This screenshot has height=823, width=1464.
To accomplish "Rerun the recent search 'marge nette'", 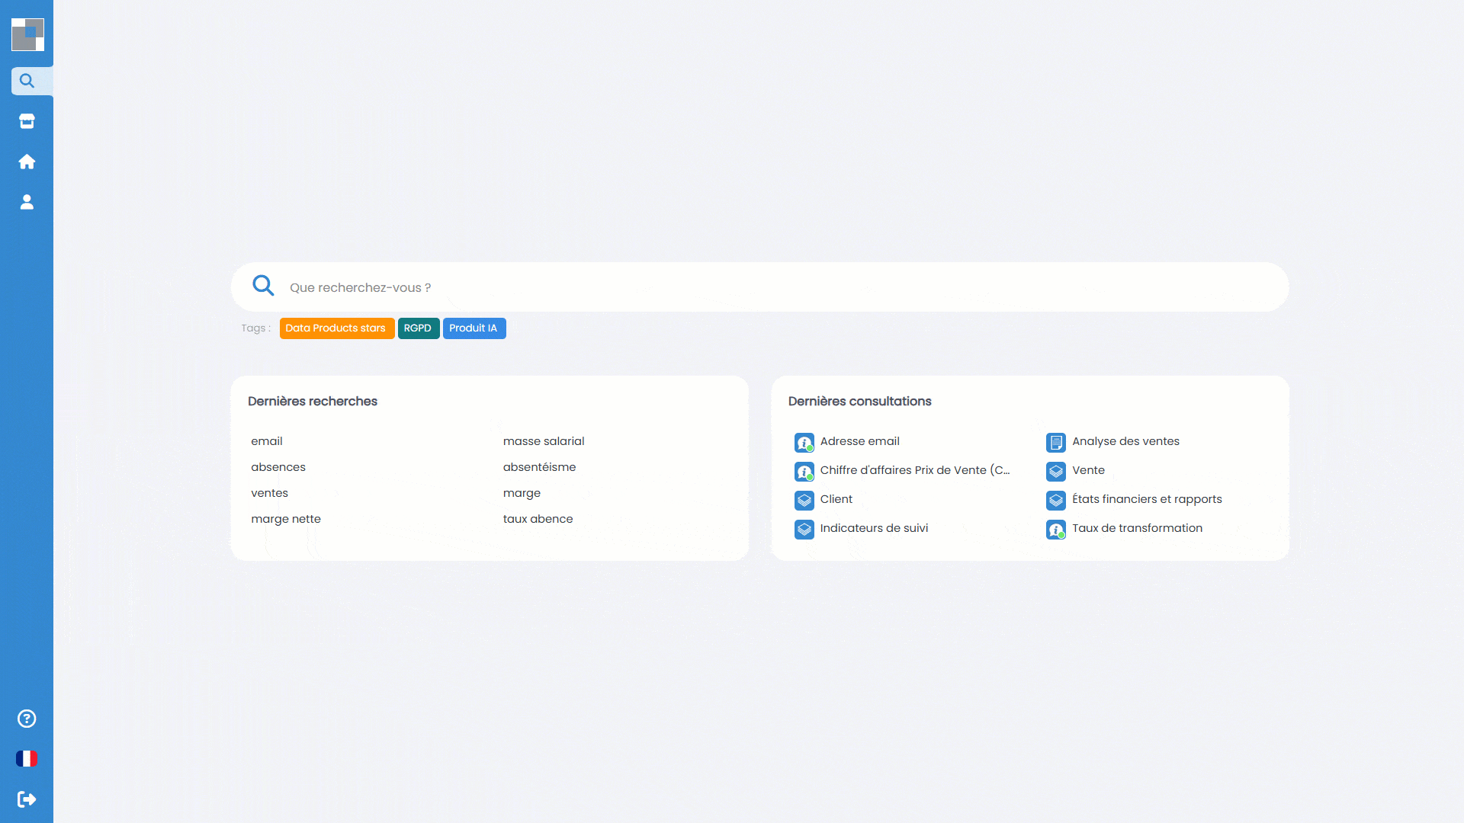I will pyautogui.click(x=286, y=519).
